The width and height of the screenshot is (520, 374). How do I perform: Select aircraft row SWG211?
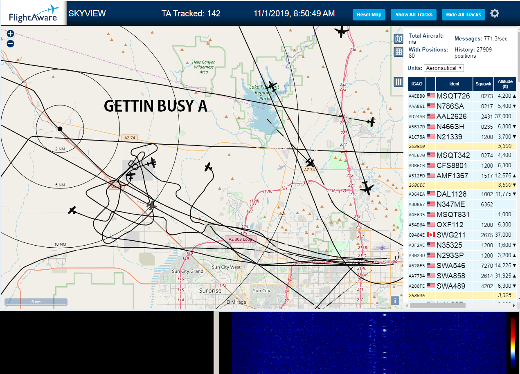[x=462, y=235]
